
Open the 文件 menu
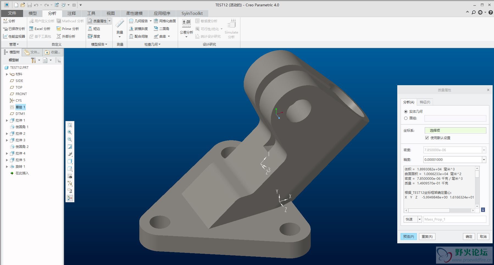(12, 13)
